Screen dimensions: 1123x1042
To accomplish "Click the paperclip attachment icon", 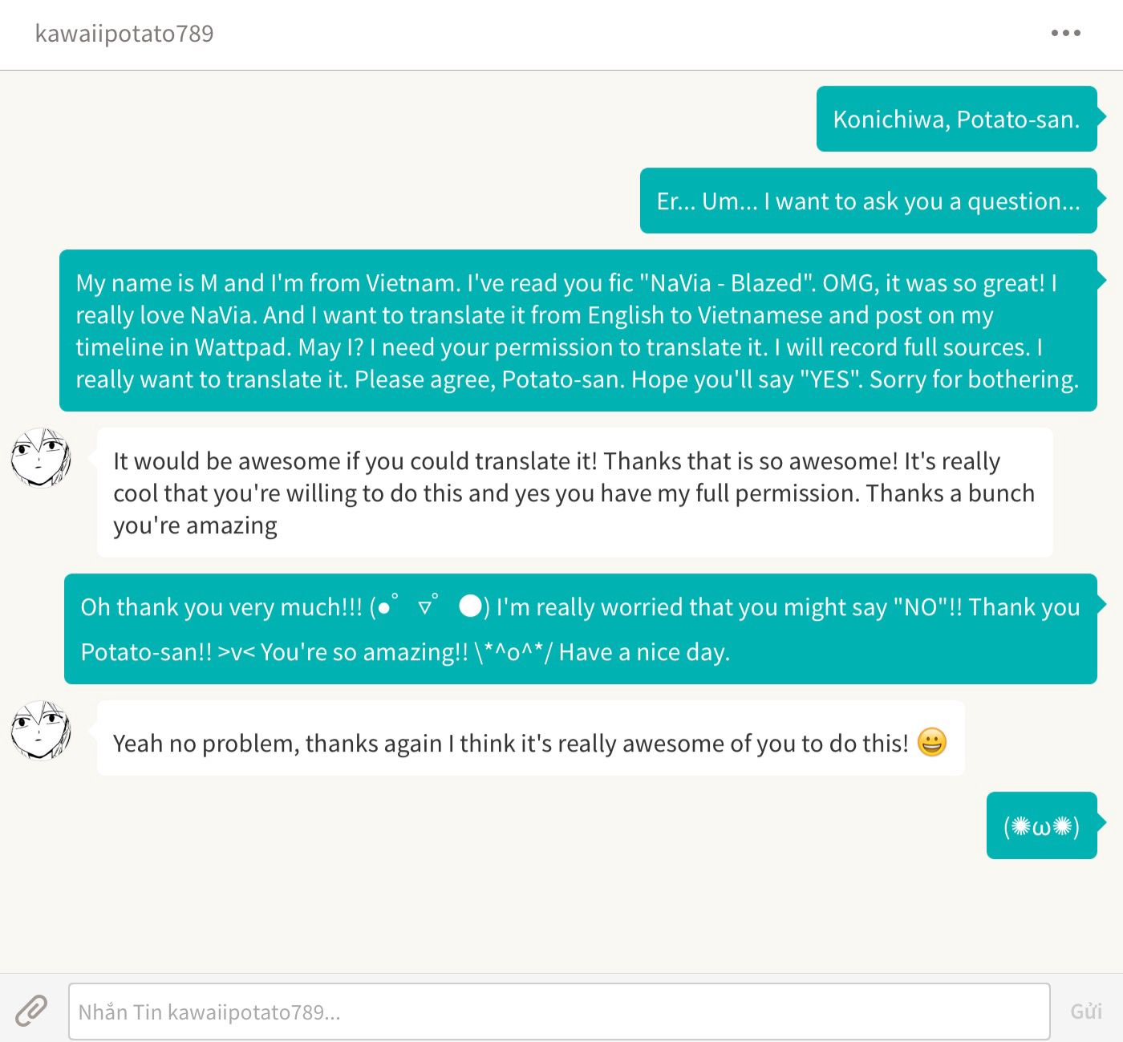I will click(x=31, y=1011).
